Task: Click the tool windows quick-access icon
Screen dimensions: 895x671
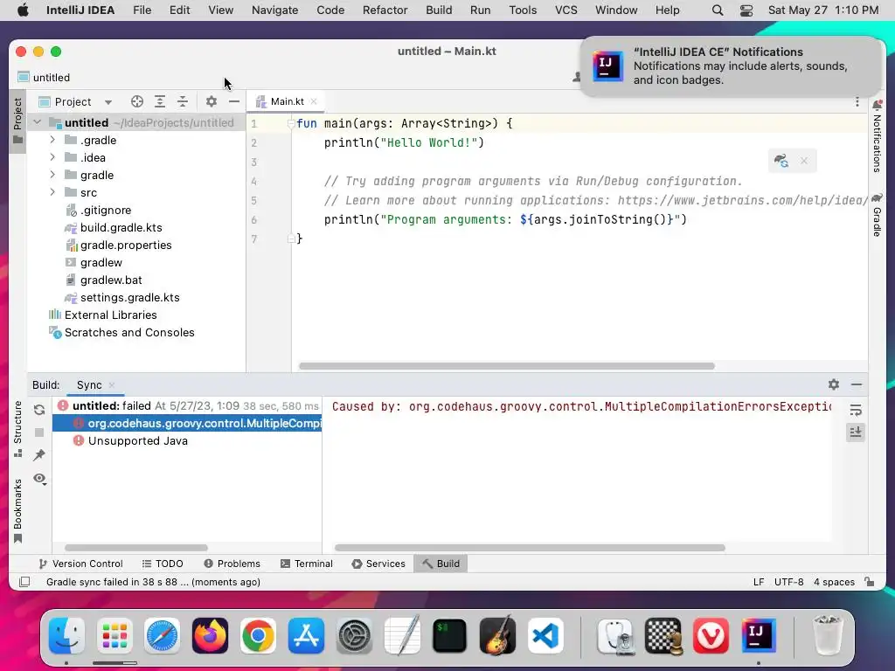Action: click(x=24, y=582)
